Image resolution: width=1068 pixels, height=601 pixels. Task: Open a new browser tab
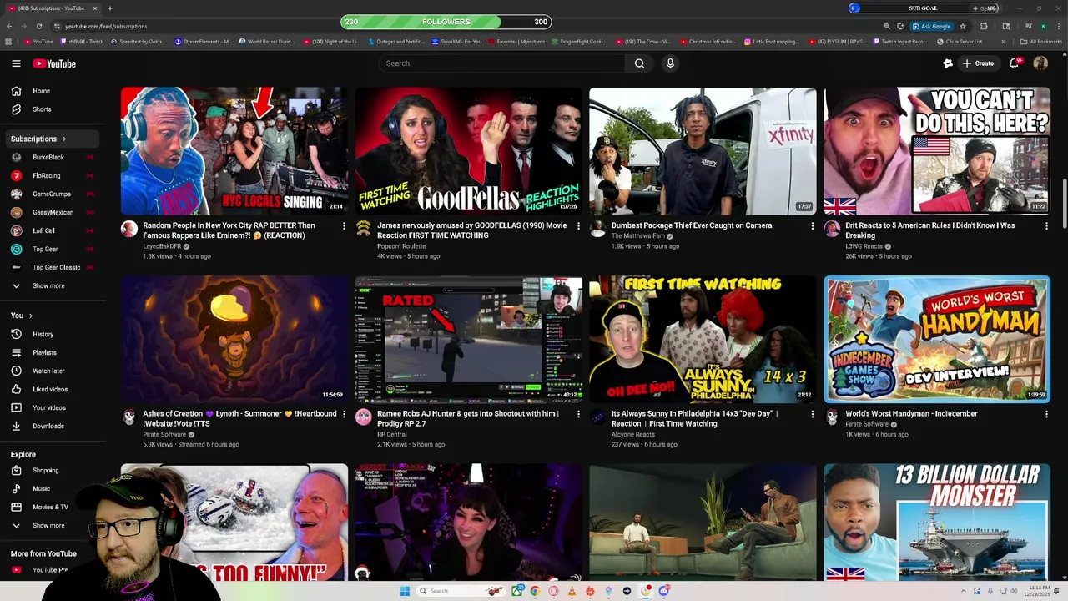(109, 8)
